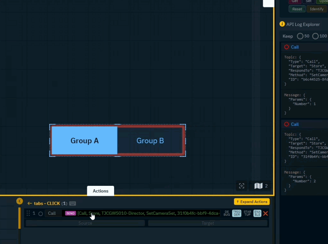The width and height of the screenshot is (328, 244).
Task: Switch to the Group B tab
Action: coord(150,141)
